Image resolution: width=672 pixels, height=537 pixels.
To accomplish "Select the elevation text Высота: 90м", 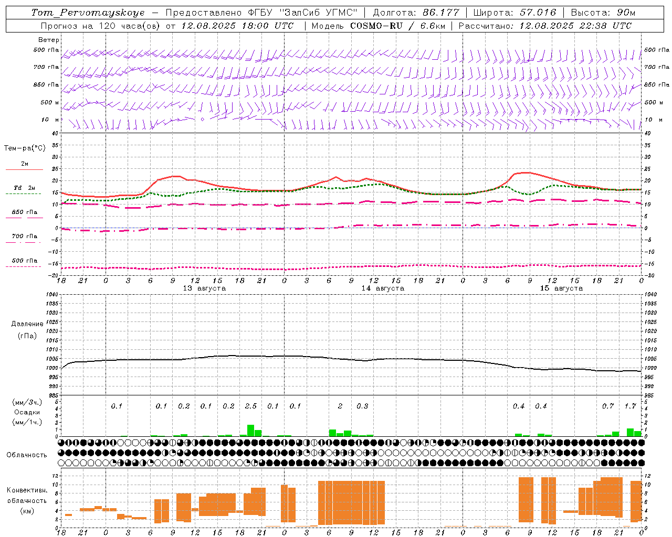I will [603, 13].
